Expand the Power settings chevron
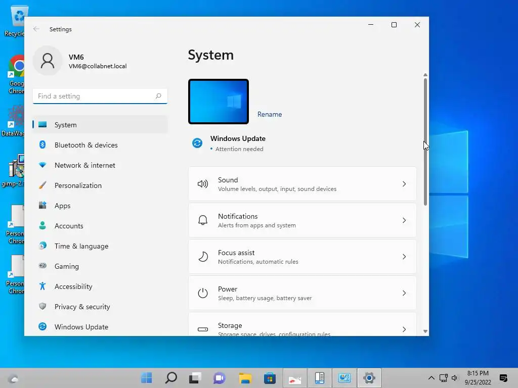This screenshot has height=388, width=518. pos(404,293)
